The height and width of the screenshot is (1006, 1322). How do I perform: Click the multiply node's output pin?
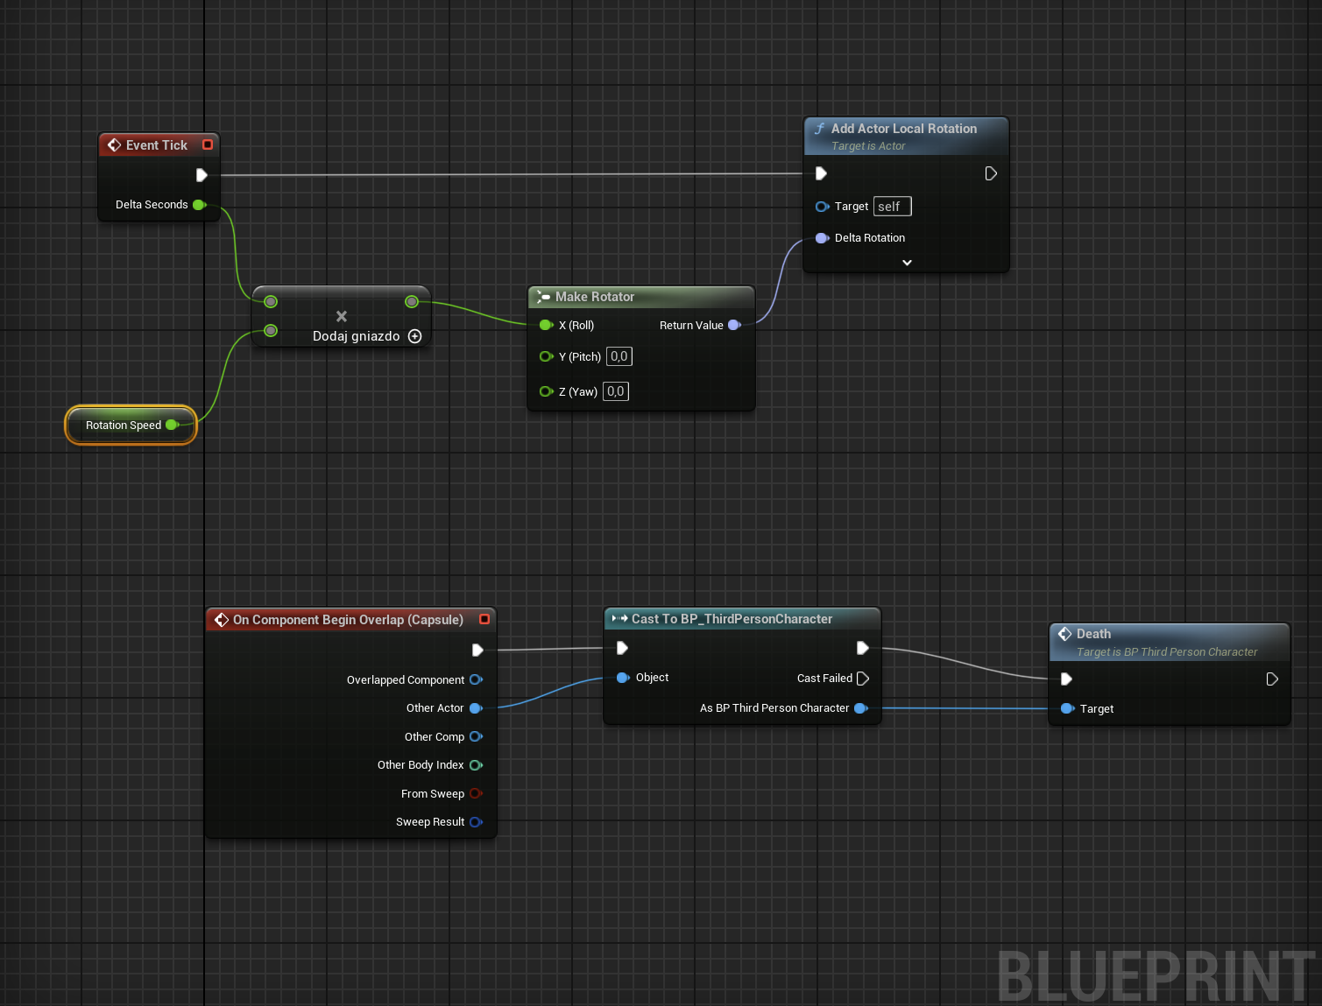coord(412,302)
